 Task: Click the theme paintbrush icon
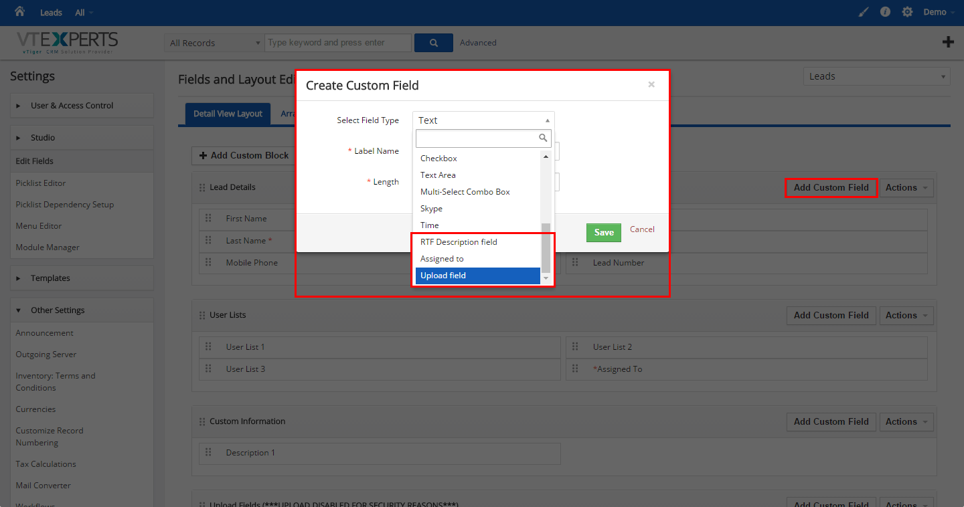(x=863, y=11)
